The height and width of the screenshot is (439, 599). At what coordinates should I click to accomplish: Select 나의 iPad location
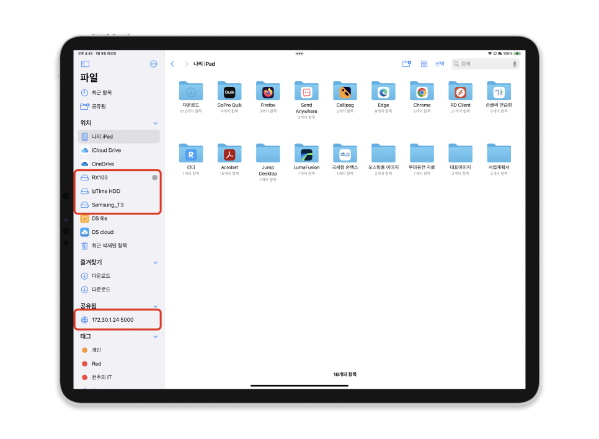119,136
